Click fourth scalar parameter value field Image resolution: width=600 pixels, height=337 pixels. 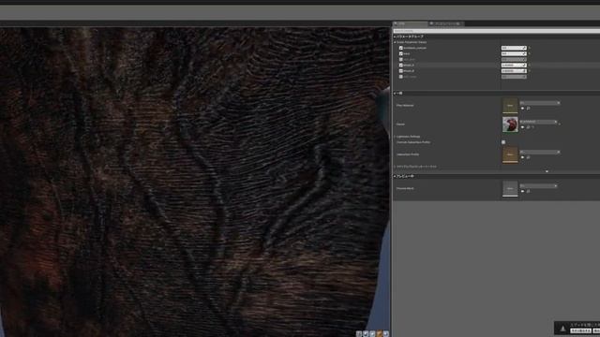click(x=514, y=66)
